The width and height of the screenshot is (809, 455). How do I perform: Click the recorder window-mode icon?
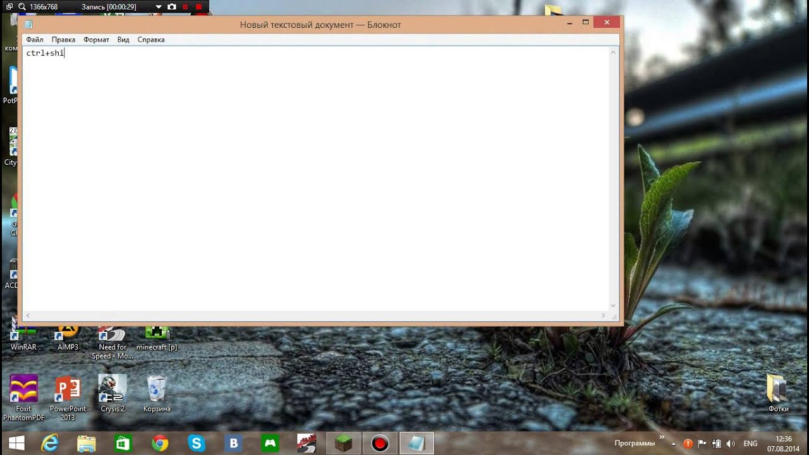(x=9, y=7)
